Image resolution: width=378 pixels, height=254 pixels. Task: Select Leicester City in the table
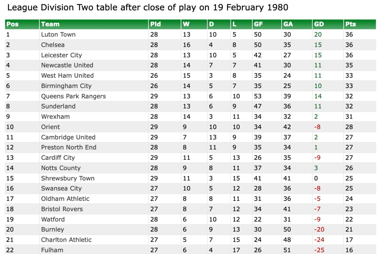point(61,55)
